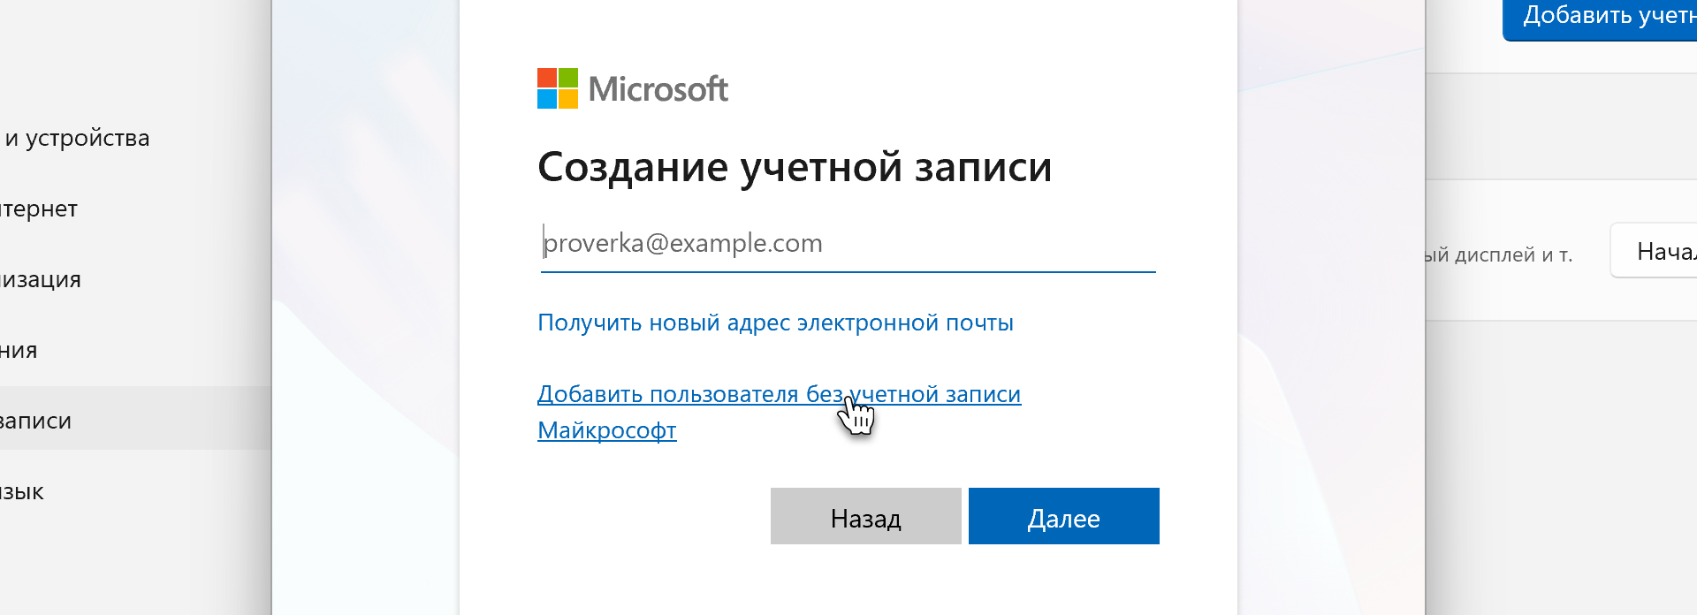Click the green square of Microsoft logo
Viewport: 1697px width, 615px height.
click(568, 78)
